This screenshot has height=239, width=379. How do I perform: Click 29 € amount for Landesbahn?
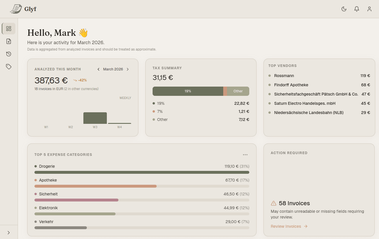tap(366, 113)
